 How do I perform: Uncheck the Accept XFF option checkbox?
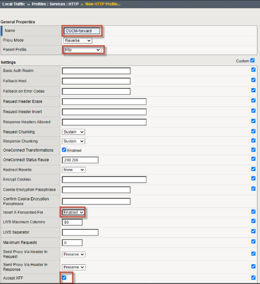click(64, 277)
